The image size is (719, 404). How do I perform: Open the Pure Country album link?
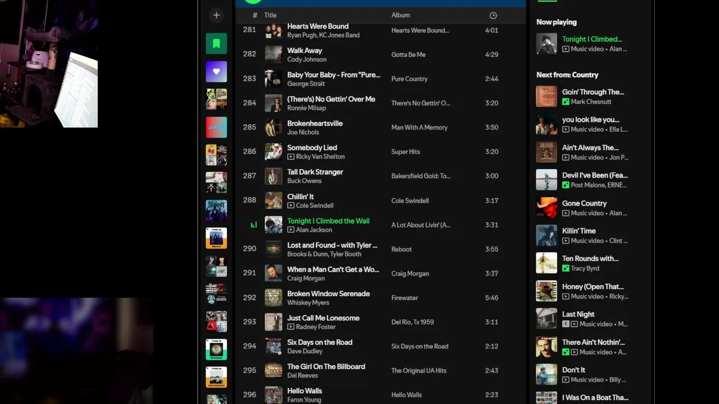click(x=409, y=79)
